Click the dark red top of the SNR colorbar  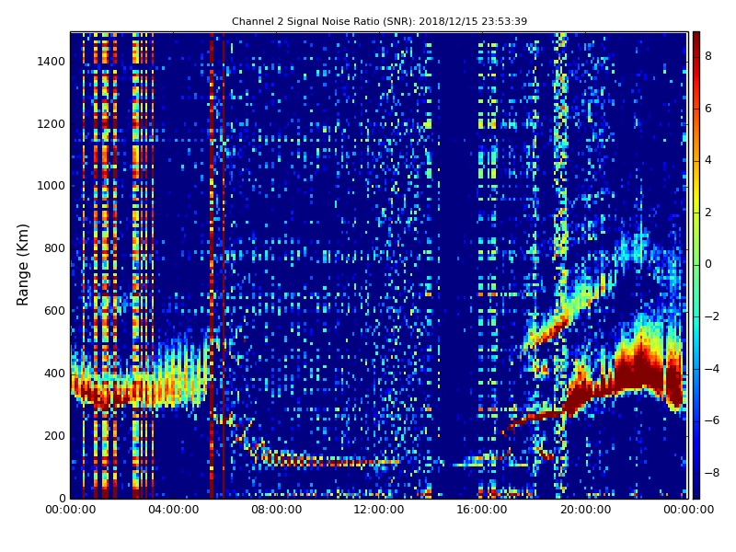(696, 40)
